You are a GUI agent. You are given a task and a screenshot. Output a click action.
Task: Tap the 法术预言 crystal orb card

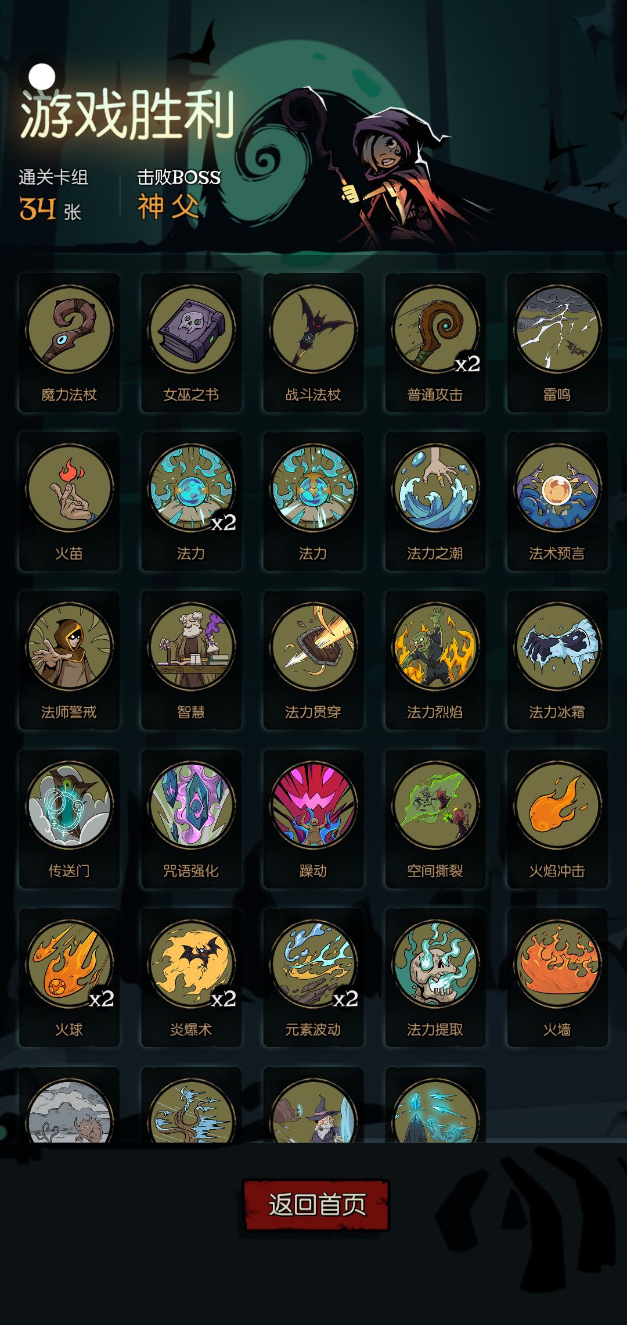pyautogui.click(x=557, y=502)
